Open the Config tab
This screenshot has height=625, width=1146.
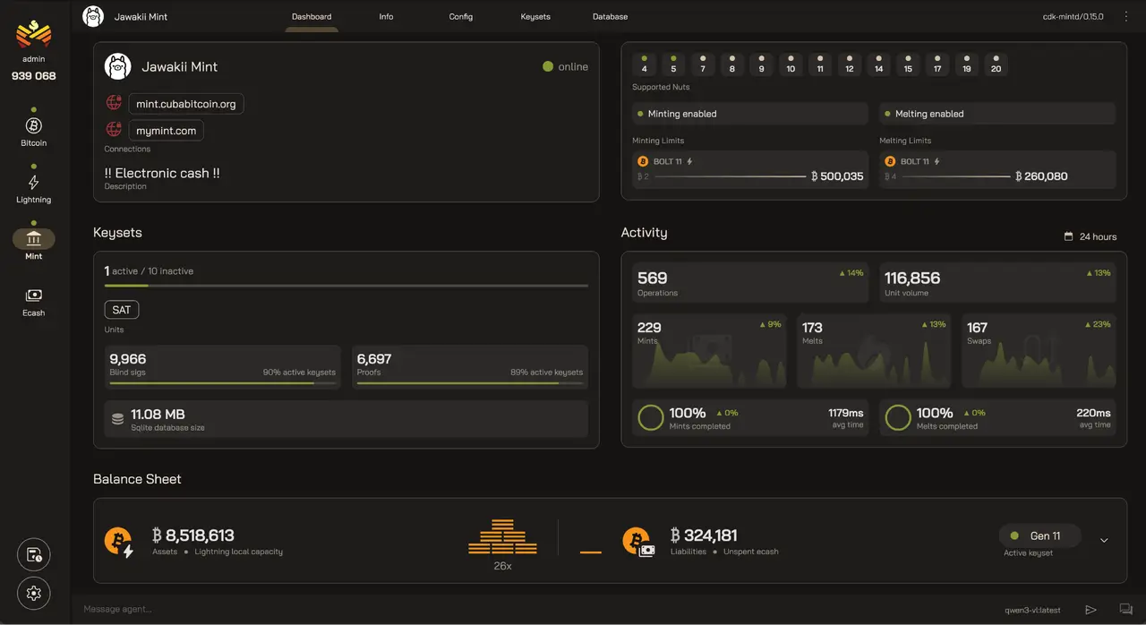coord(461,16)
